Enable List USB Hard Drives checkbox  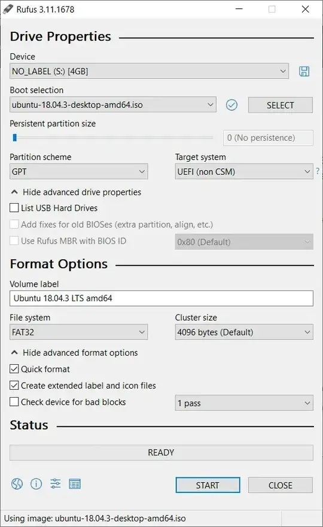tap(14, 208)
